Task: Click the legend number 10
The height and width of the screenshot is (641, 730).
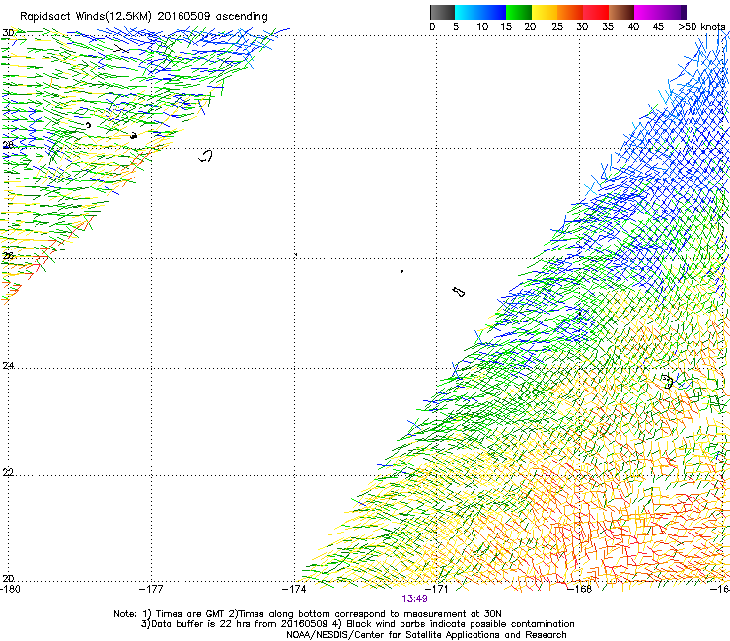Action: point(482,27)
